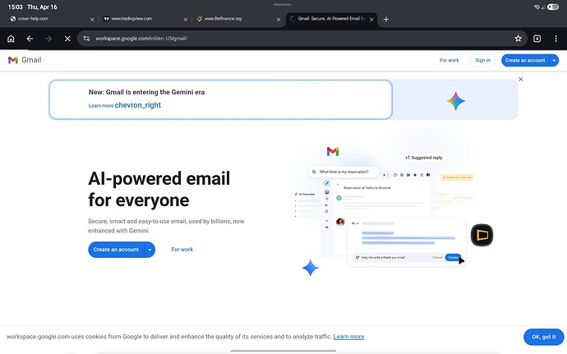Close the cover-help.com tab
This screenshot has width=567, height=354.
(92, 20)
